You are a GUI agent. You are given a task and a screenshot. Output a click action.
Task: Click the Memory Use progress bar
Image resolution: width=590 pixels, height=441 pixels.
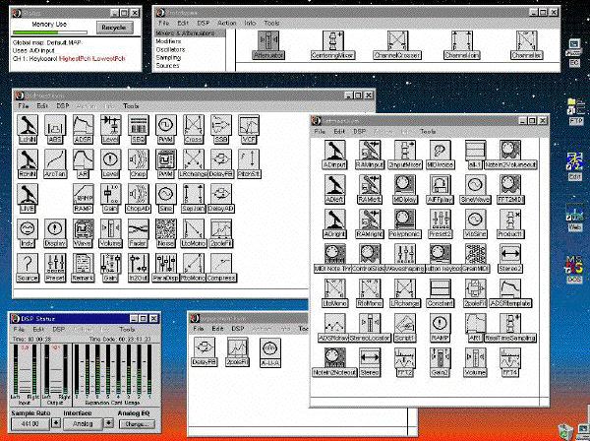(x=50, y=32)
